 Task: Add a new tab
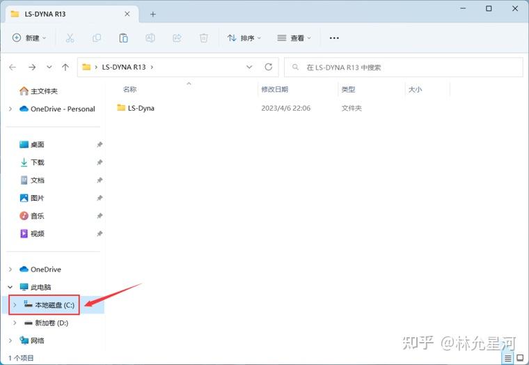tap(153, 14)
